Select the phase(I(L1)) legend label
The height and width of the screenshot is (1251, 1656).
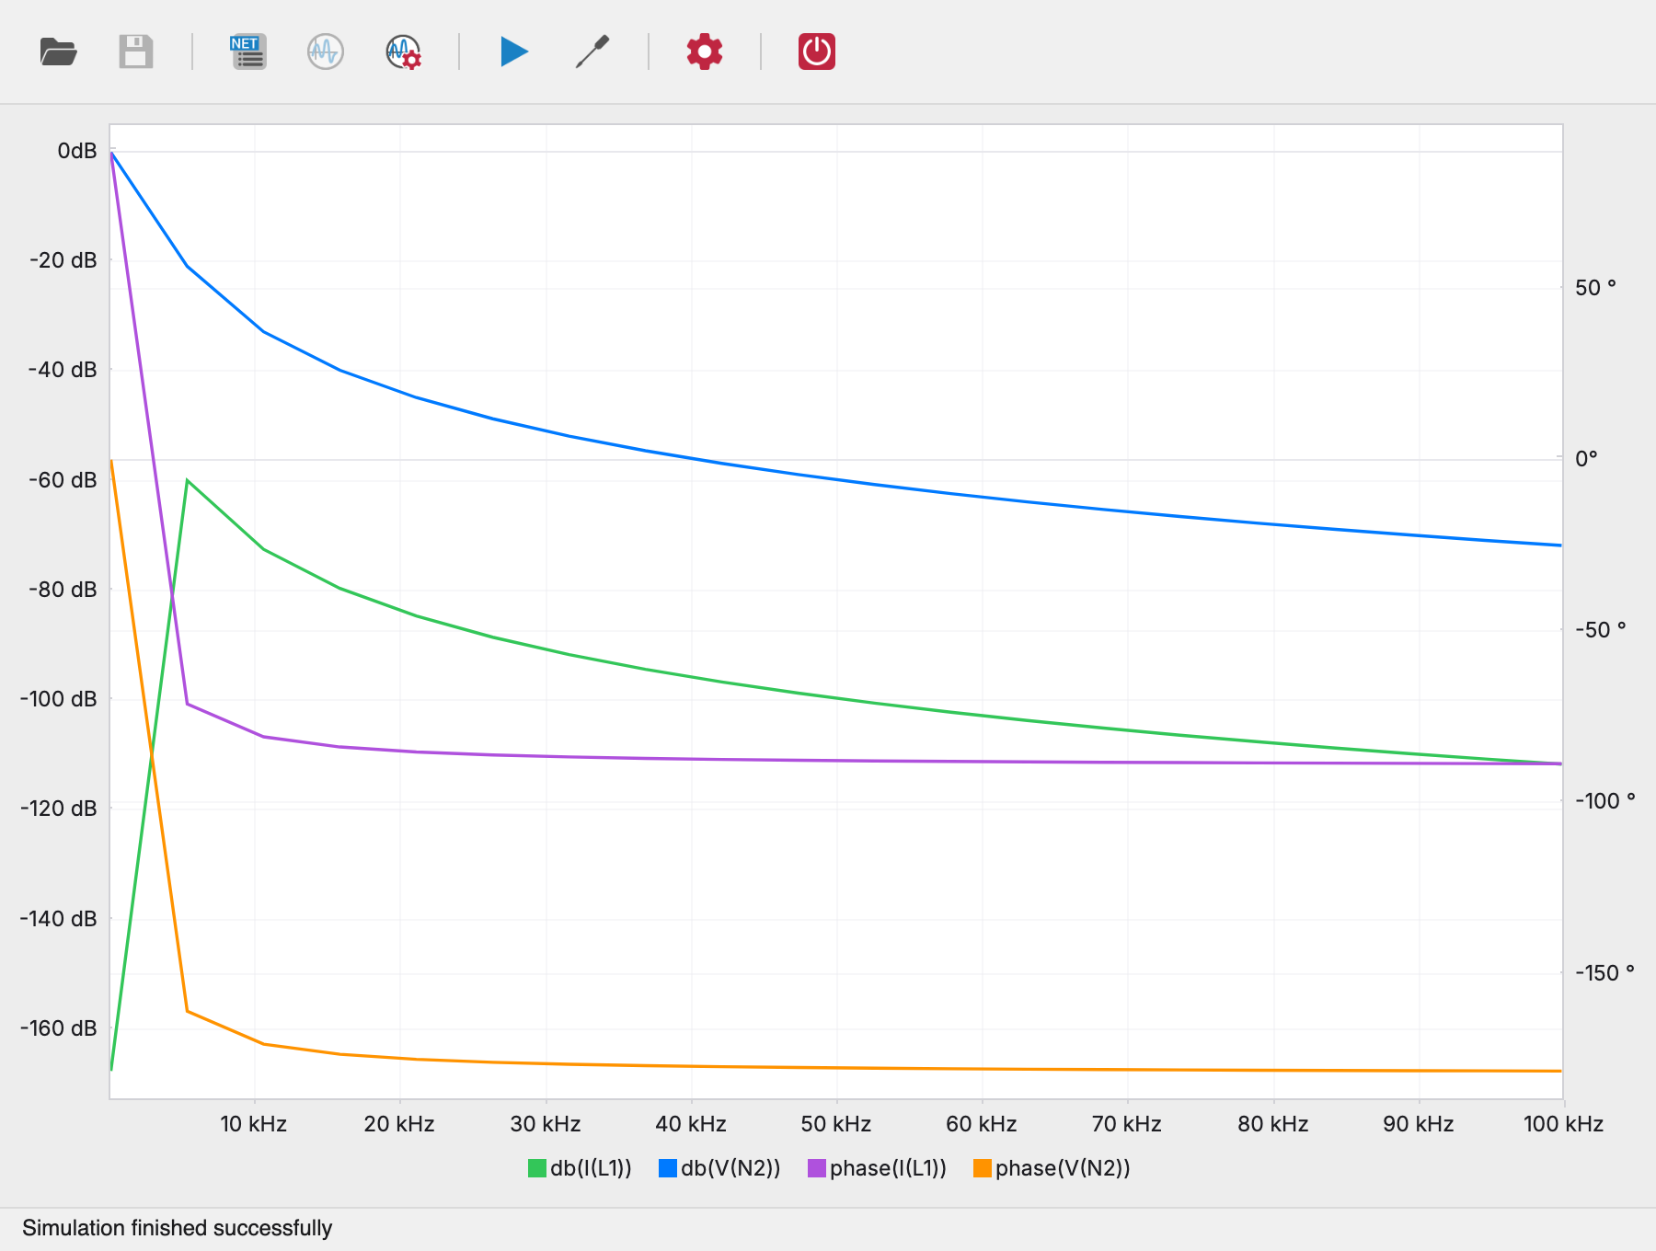point(888,1168)
